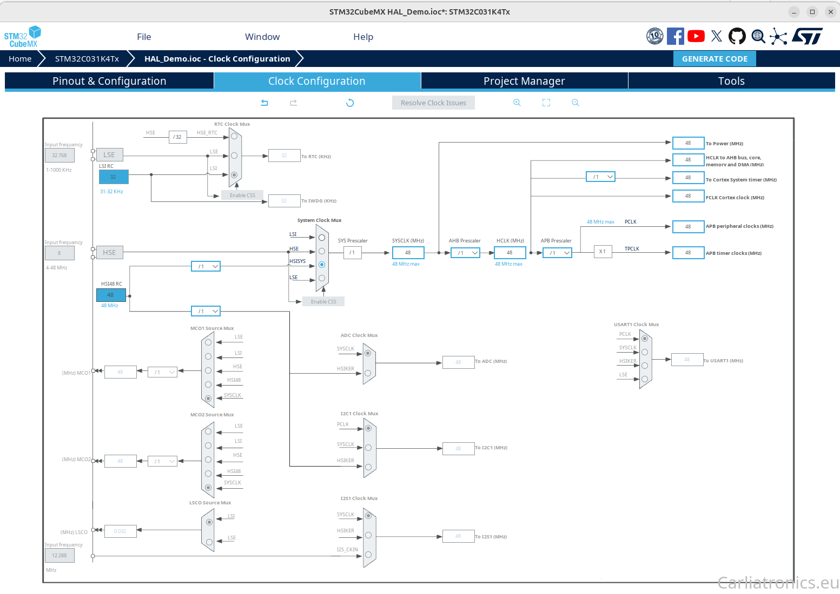The height and width of the screenshot is (594, 840).
Task: Open the MCO2 prescaler dropdown
Action: (x=162, y=461)
